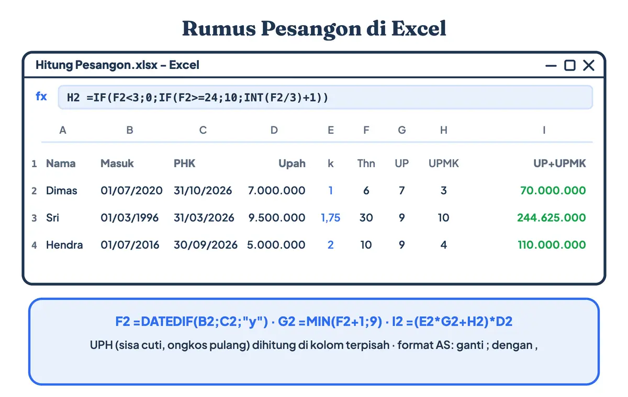Click the fx function icon
The width and height of the screenshot is (628, 397).
pos(41,97)
